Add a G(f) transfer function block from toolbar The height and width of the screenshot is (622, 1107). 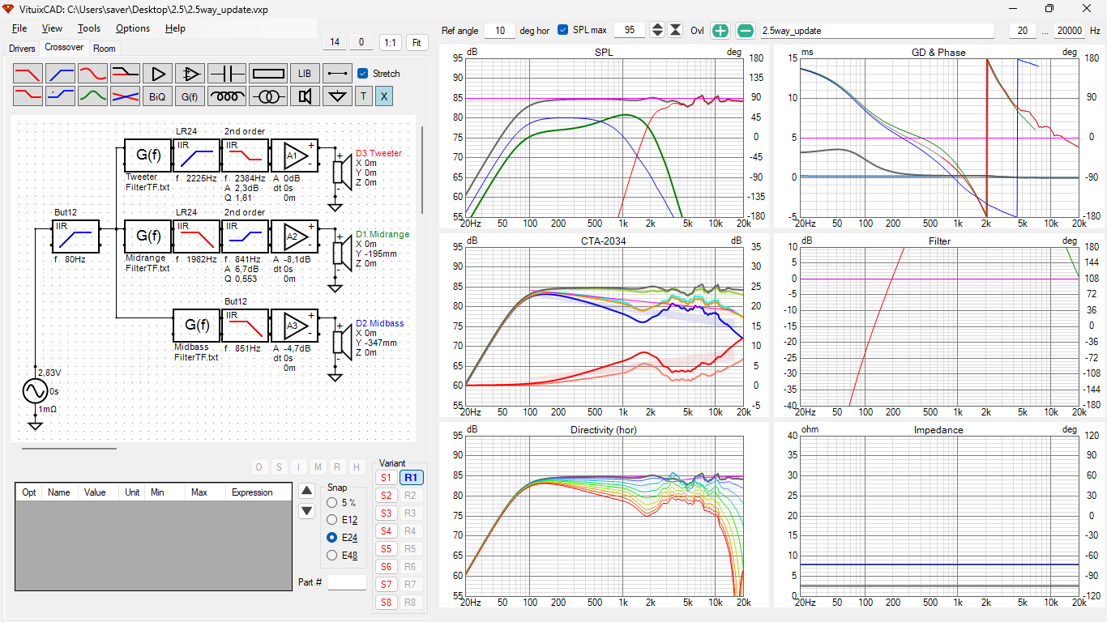tap(190, 96)
